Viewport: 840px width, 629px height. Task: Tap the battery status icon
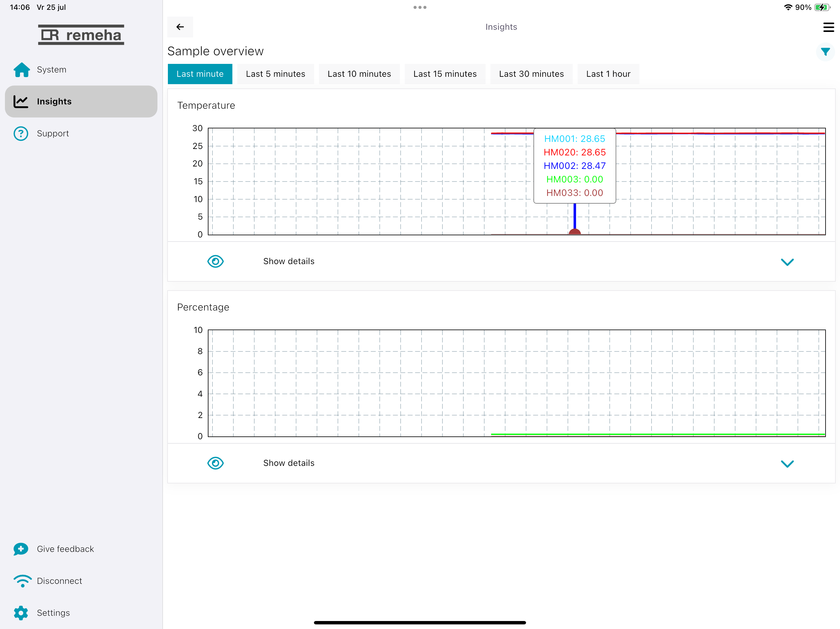(822, 7)
